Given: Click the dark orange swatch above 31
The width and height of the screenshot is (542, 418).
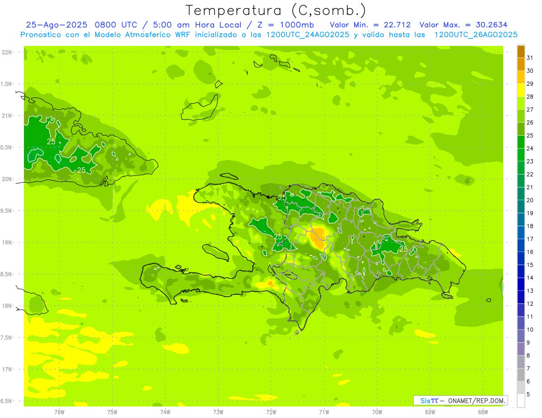Looking at the screenshot, I should [521, 51].
